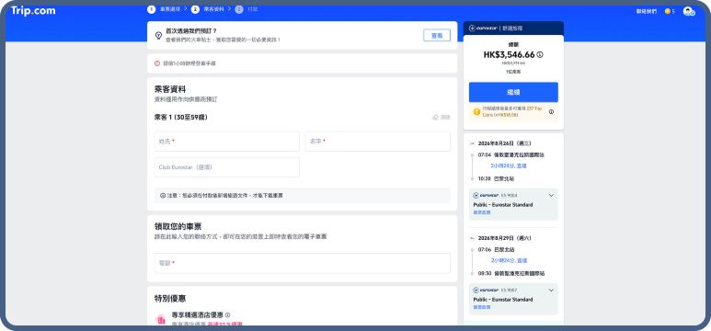
Task: Open outbound 2h24m direct journey link
Action: pos(509,165)
